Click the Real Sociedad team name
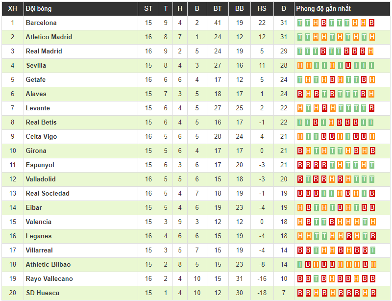392x301 pixels. [x=48, y=194]
